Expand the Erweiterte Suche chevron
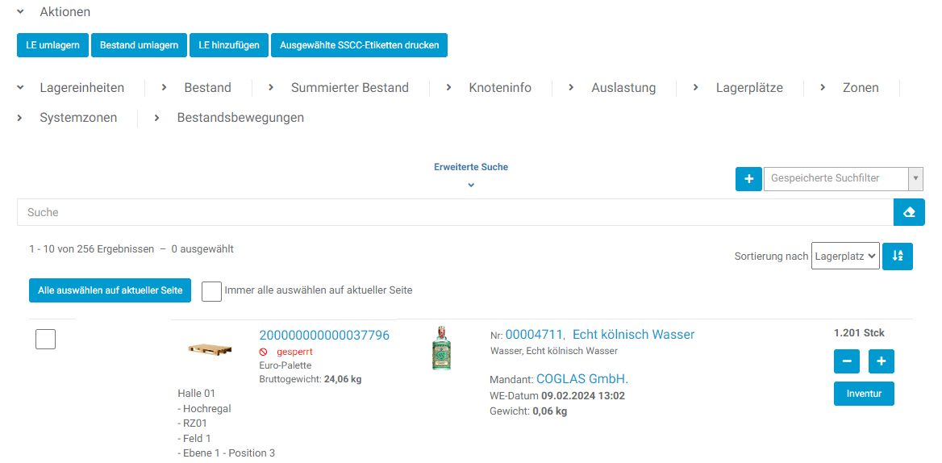Viewport: 942px width, 463px height. point(471,185)
